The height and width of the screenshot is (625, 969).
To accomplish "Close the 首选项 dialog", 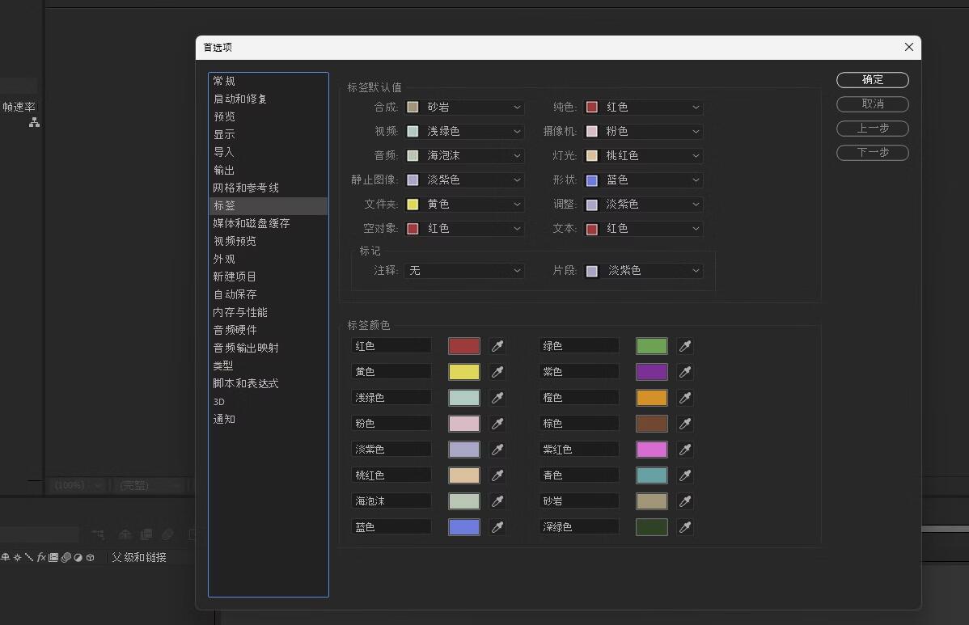I will coord(908,47).
